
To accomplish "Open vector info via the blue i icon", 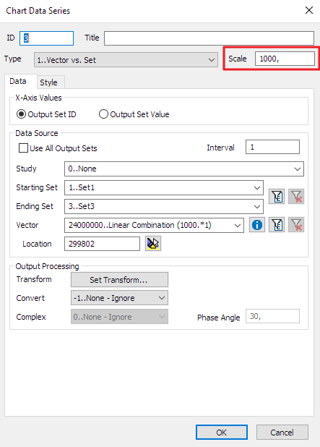I will point(257,225).
